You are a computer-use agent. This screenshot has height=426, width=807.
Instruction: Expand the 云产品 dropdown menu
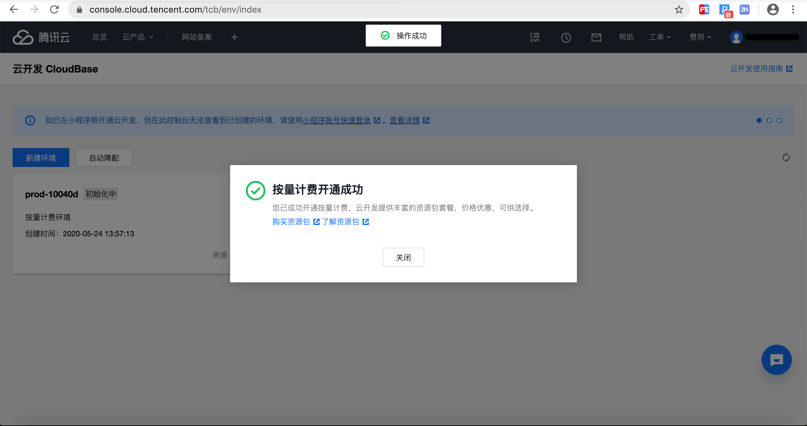pos(138,37)
